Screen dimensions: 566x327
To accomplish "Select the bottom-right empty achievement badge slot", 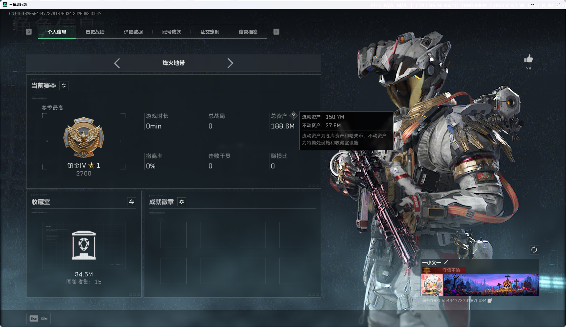I will click(x=292, y=271).
